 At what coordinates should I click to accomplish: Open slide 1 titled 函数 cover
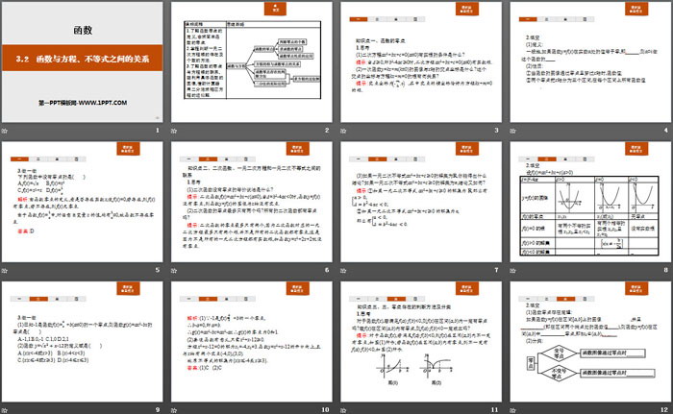tap(84, 61)
